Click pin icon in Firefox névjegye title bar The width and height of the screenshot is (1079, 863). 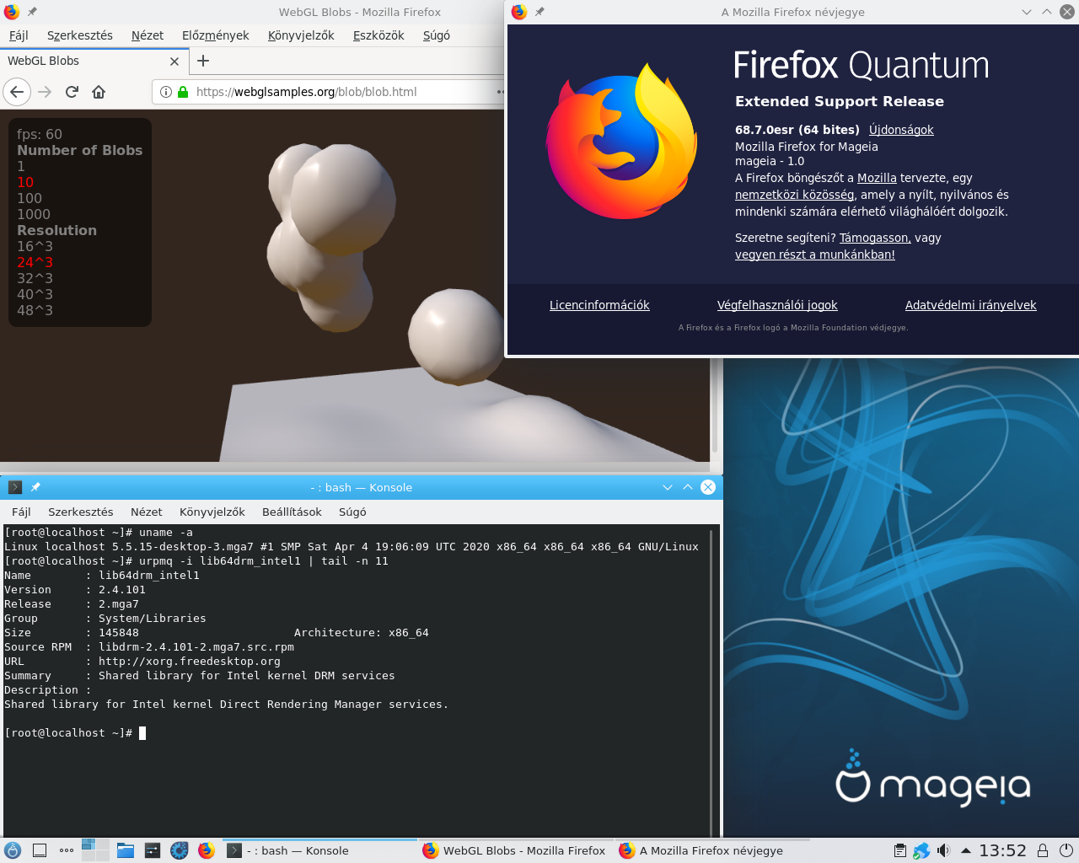[x=539, y=12]
